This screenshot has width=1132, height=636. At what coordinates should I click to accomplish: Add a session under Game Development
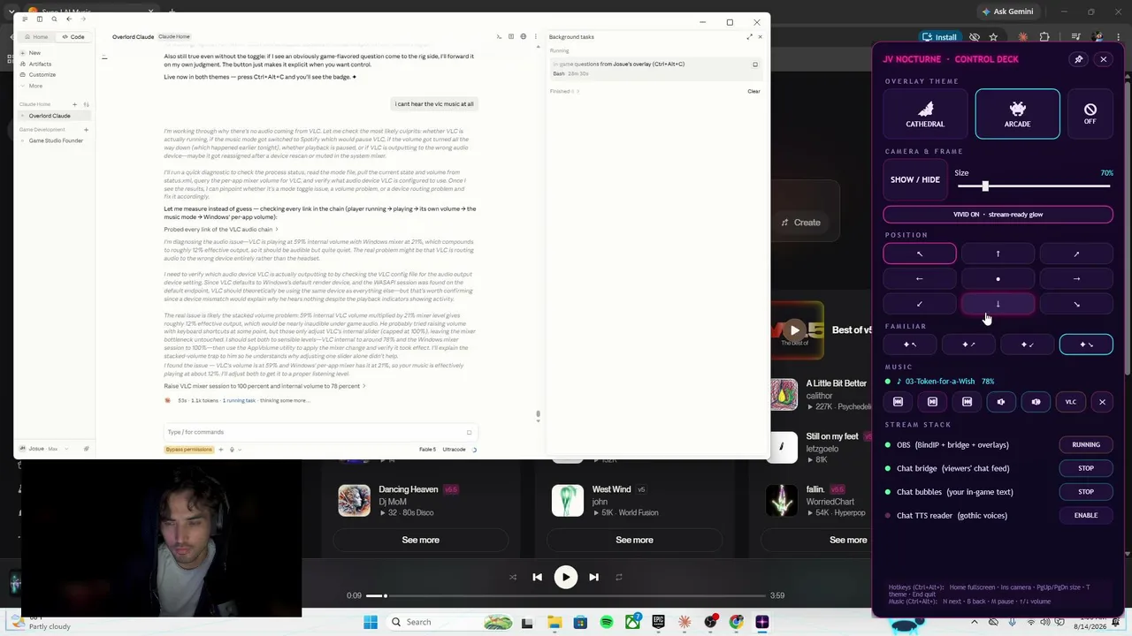(x=86, y=130)
